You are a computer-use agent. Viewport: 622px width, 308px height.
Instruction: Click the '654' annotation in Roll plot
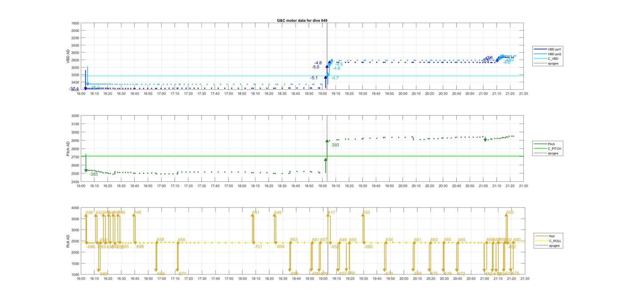pos(389,240)
